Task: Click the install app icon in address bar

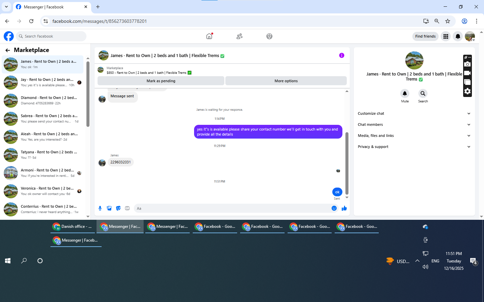Action: (426, 21)
